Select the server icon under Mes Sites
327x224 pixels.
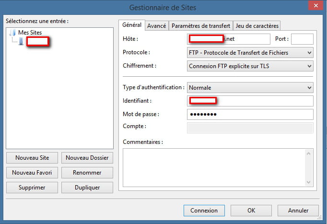21,41
